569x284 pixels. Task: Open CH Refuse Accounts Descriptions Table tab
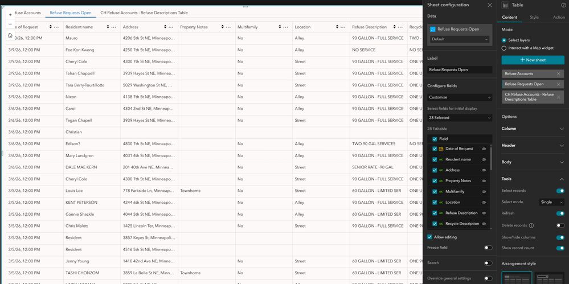click(x=144, y=13)
